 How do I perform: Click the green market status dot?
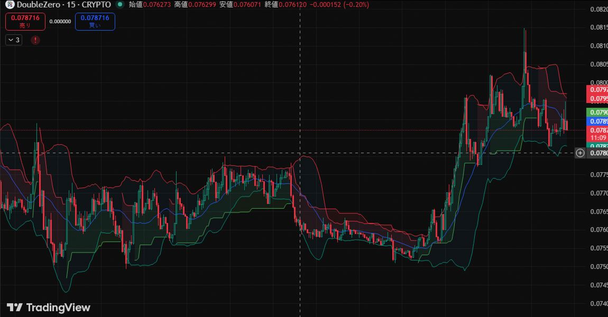click(120, 5)
